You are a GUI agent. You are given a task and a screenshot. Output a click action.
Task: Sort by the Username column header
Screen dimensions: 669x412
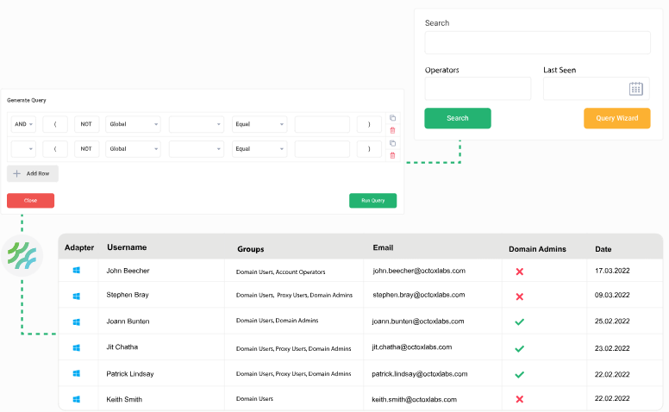point(127,247)
